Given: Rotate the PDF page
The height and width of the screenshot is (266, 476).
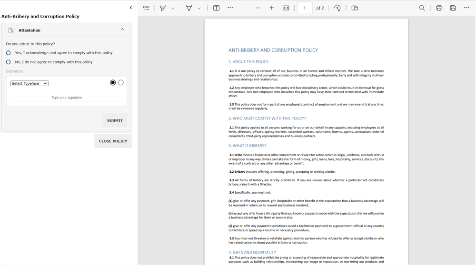Looking at the screenshot, I should [x=337, y=8].
